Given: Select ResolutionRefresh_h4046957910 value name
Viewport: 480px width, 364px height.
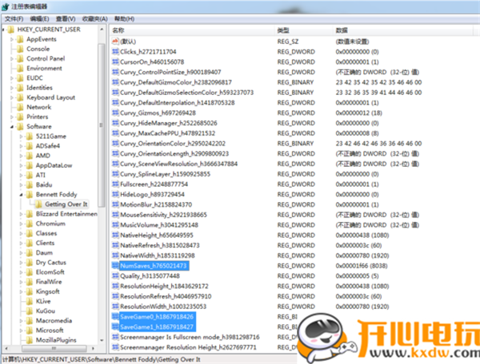Looking at the screenshot, I should point(166,296).
